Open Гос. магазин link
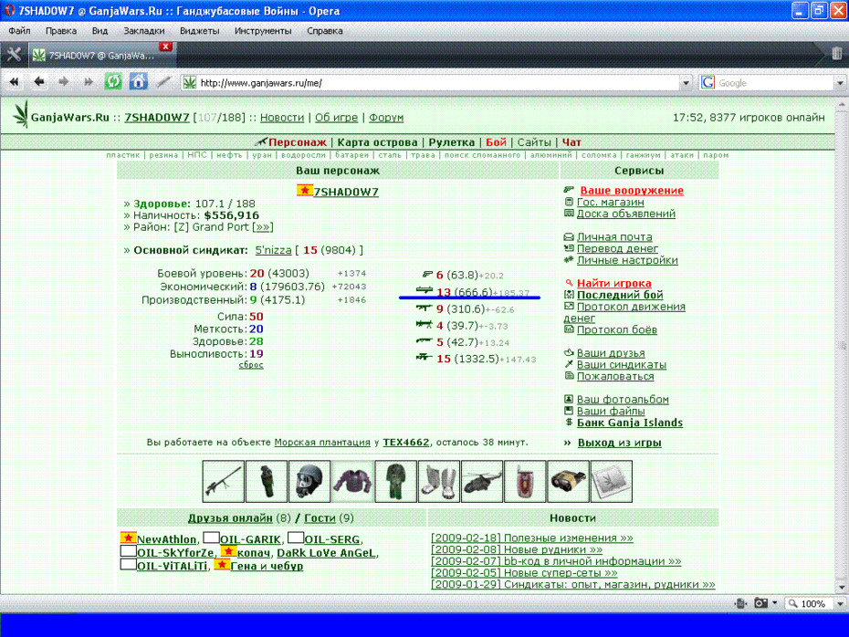 pyautogui.click(x=610, y=202)
